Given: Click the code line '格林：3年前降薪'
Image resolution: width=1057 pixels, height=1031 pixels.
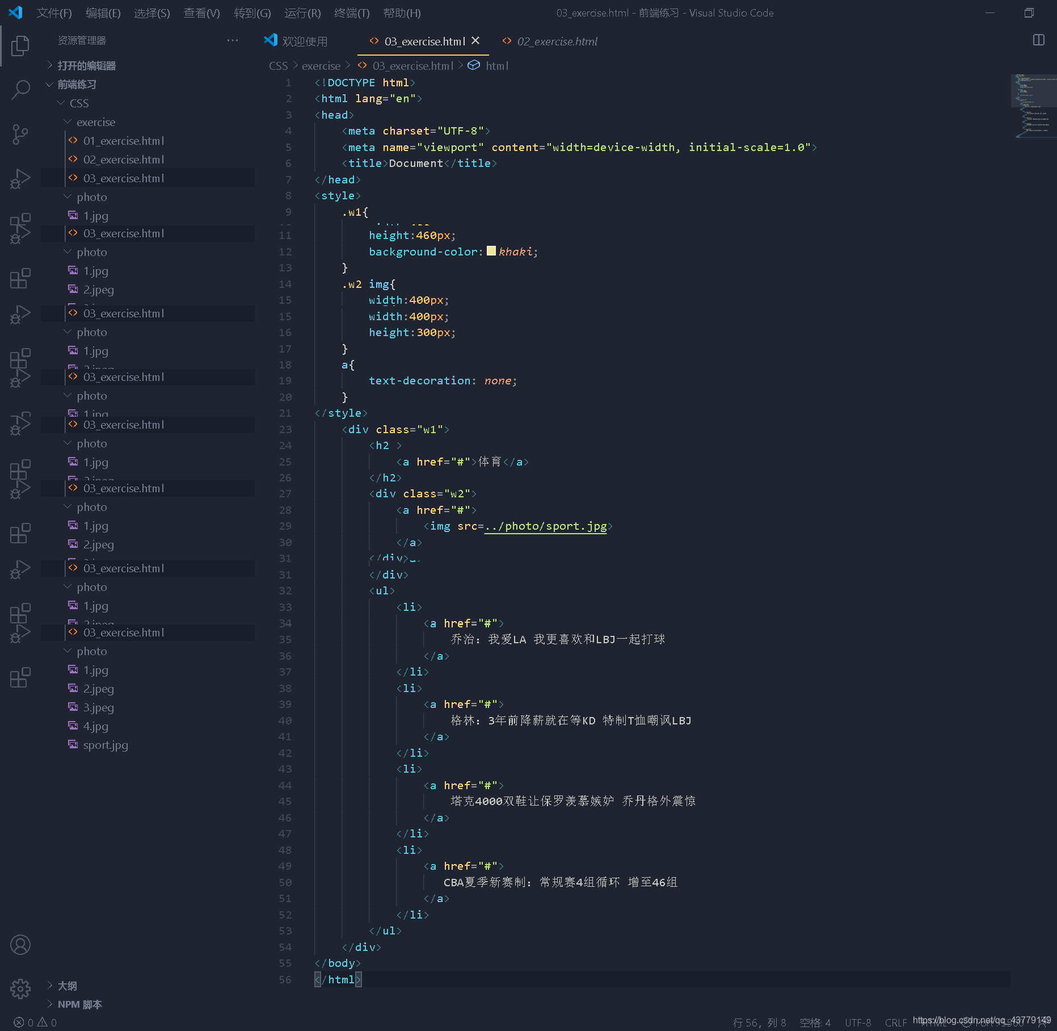Looking at the screenshot, I should pos(571,720).
